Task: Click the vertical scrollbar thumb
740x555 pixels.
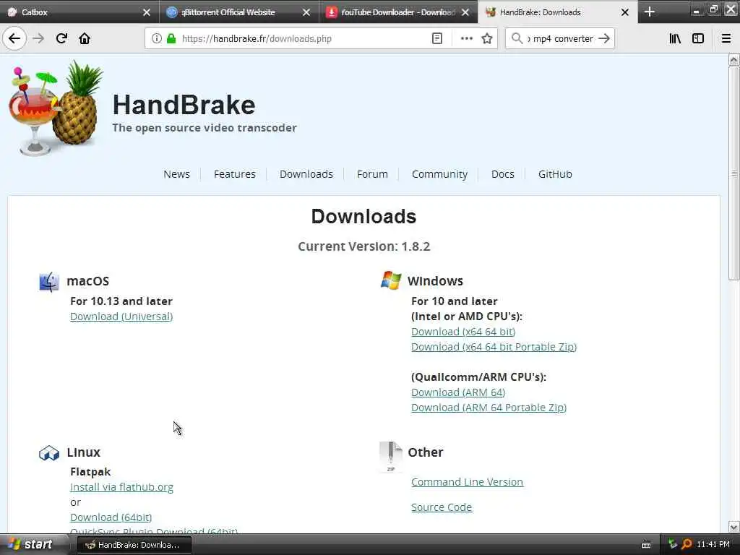Action: 733,173
